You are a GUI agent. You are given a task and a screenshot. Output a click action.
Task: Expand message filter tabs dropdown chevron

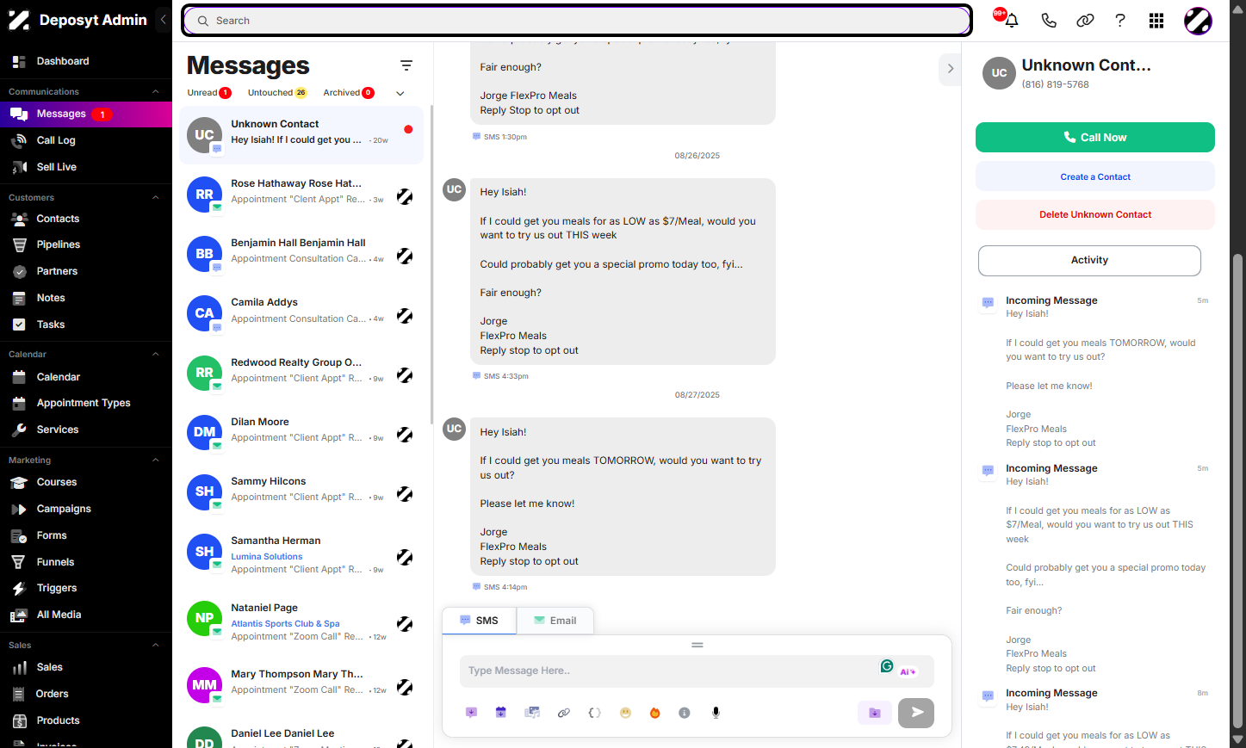[400, 93]
